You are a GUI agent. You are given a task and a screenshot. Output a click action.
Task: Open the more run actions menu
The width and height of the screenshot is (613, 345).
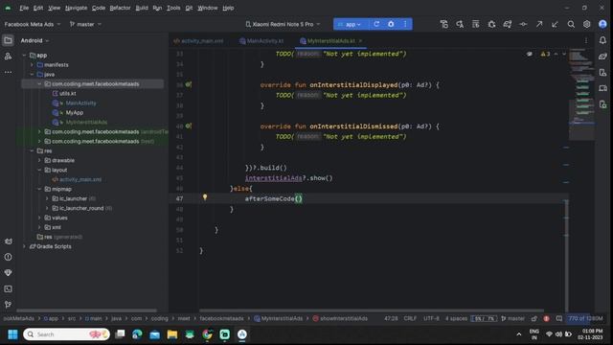pyautogui.click(x=405, y=24)
